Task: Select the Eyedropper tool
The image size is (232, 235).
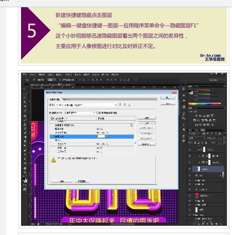Action: (x=25, y=111)
